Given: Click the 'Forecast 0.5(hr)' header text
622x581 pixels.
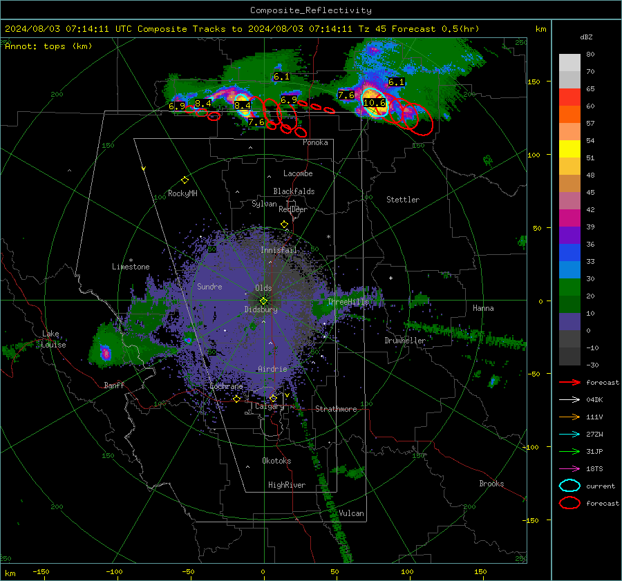Looking at the screenshot, I should pos(435,29).
